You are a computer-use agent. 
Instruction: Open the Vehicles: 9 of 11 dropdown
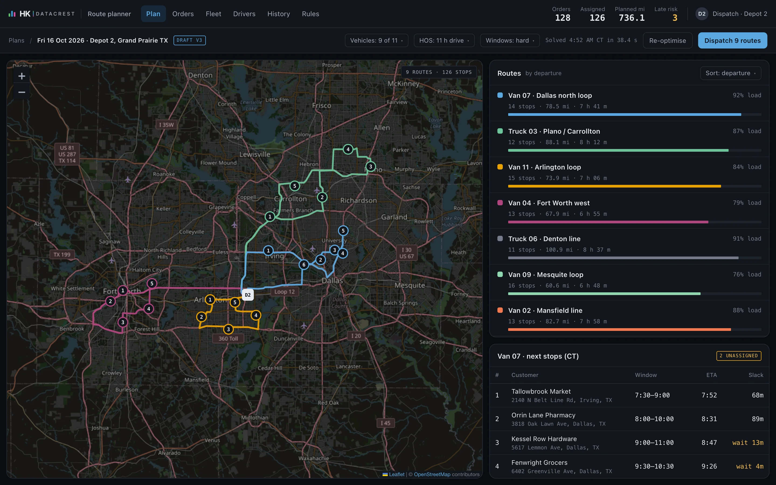click(x=376, y=40)
